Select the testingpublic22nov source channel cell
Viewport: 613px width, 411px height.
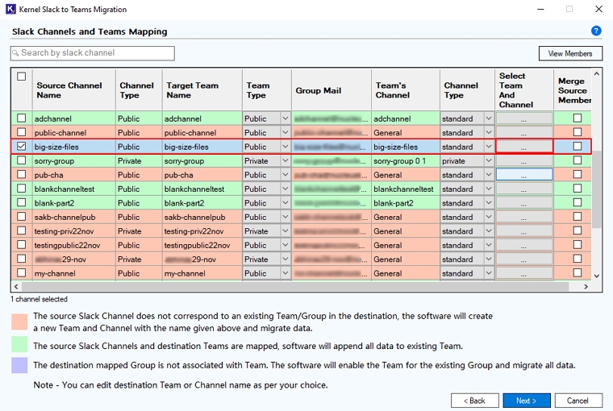click(x=74, y=245)
